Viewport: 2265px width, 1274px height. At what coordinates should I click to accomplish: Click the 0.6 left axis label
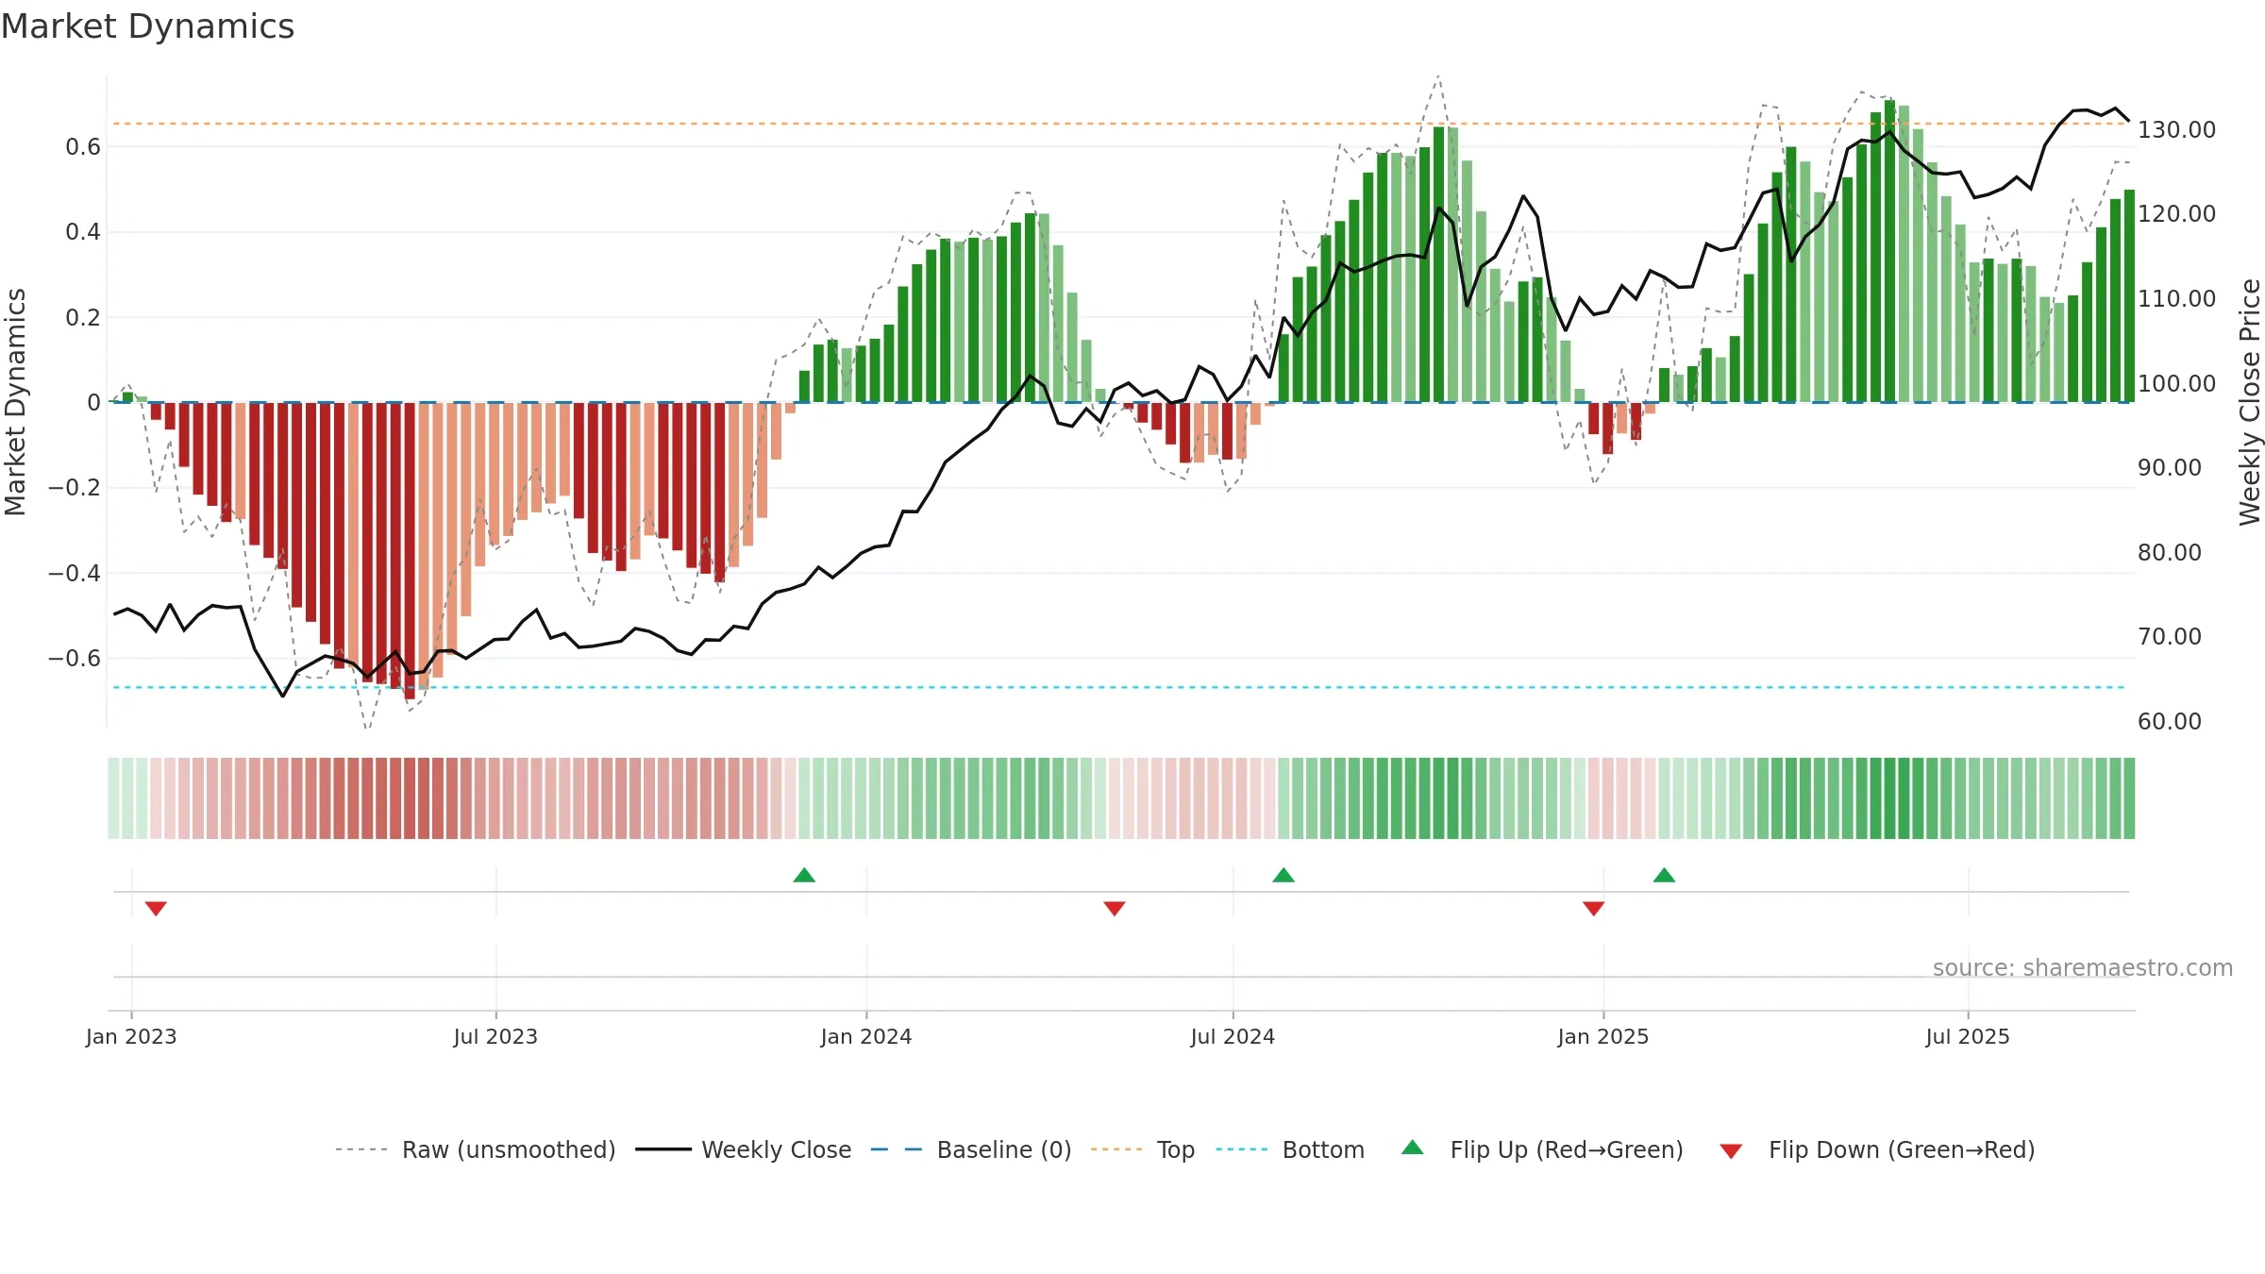(83, 146)
